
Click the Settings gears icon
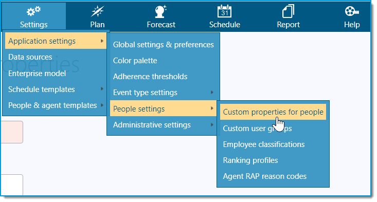coord(33,11)
